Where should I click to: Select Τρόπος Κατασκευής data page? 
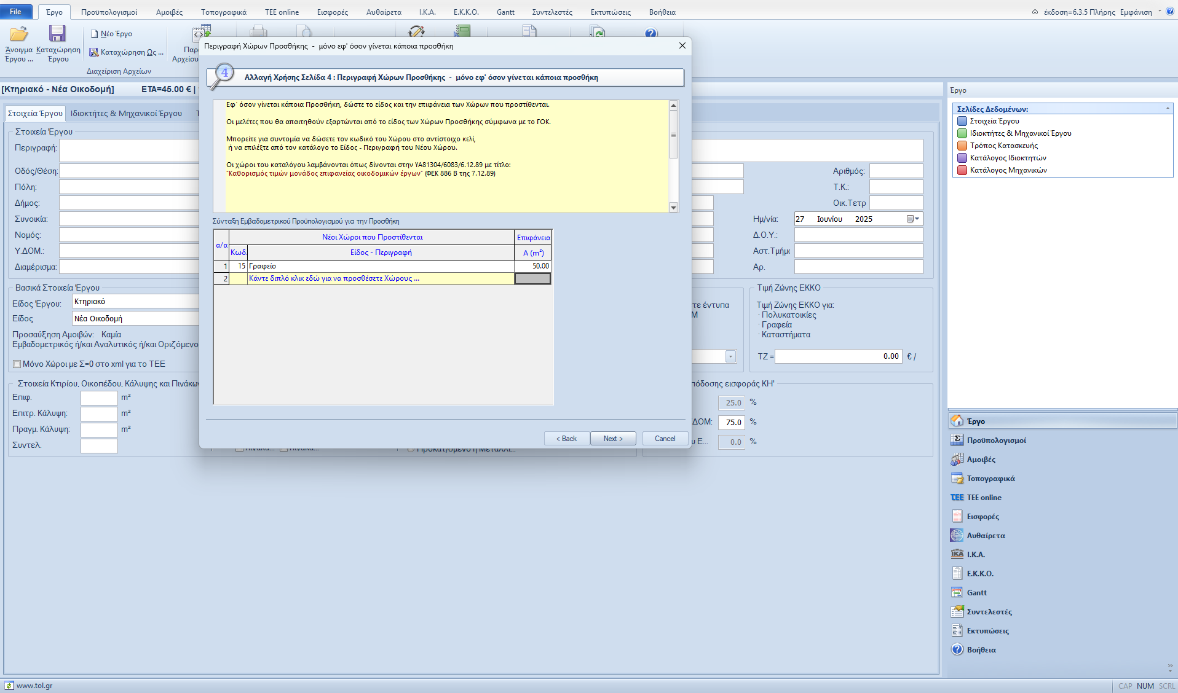(1003, 146)
